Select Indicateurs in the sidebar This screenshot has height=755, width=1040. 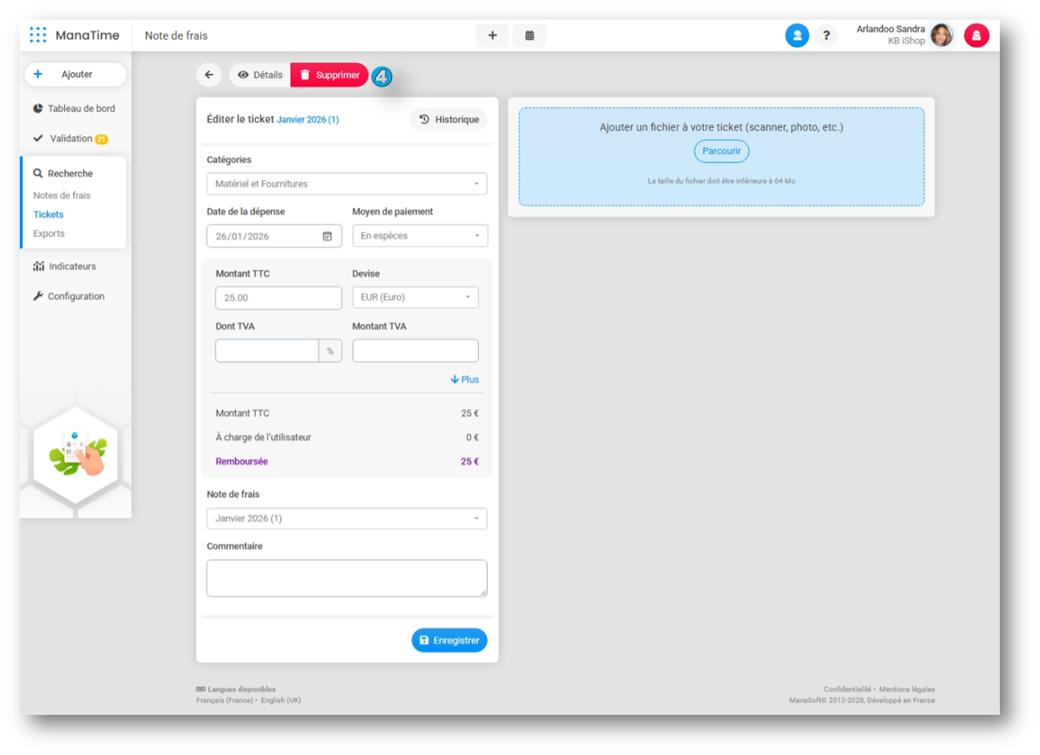72,266
